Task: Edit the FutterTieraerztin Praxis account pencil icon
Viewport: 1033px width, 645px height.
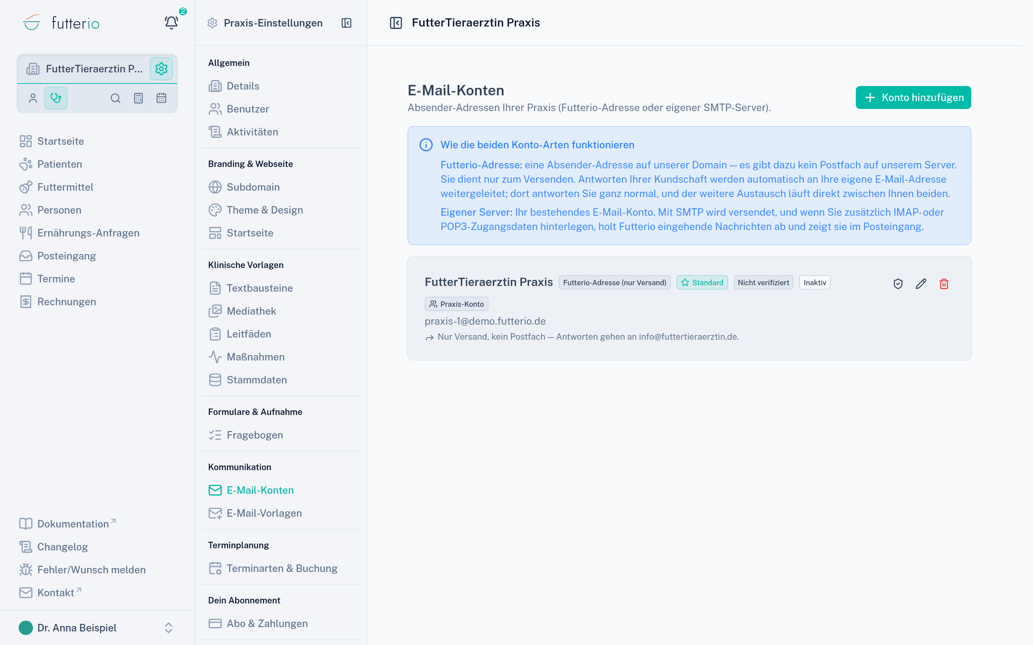Action: [921, 284]
